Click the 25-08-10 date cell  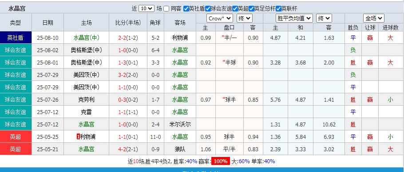click(x=48, y=38)
